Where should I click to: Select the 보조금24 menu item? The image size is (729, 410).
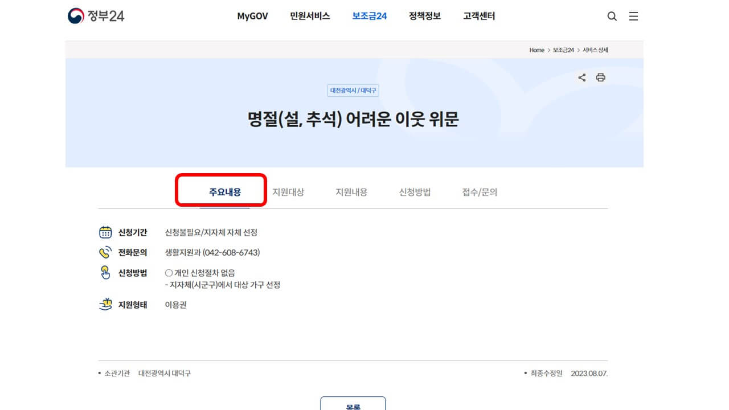coord(369,17)
